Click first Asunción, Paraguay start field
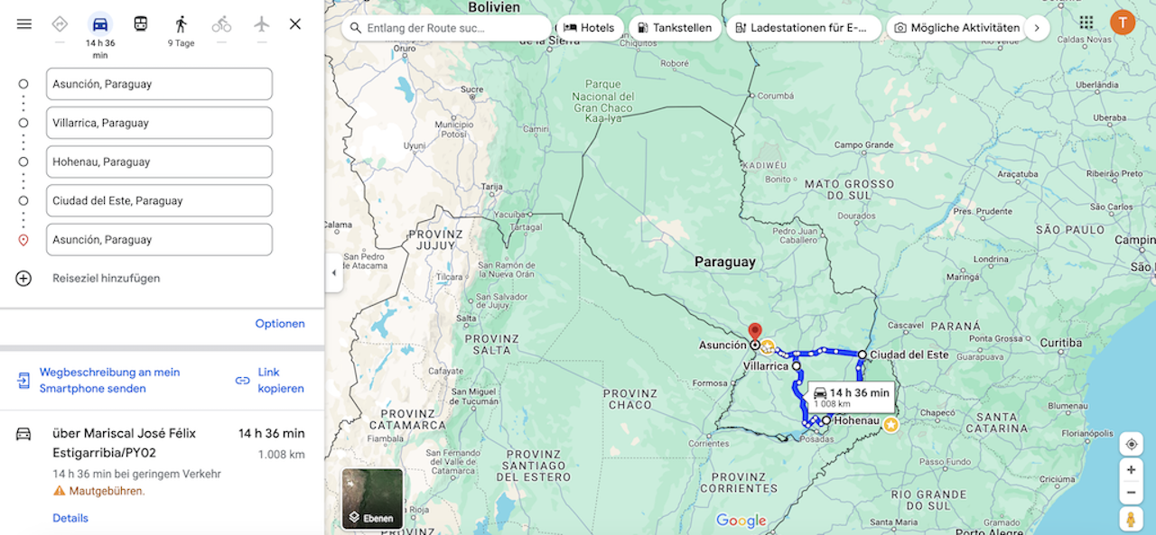Screen dimensions: 1156x535 (x=159, y=84)
